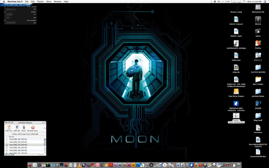Select Nat's Folder on desktop
Screen dimensions: 269x168
click(x=258, y=79)
